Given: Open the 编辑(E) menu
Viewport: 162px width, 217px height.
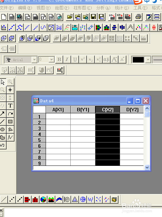Looking at the screenshot, I should (x=25, y=8).
